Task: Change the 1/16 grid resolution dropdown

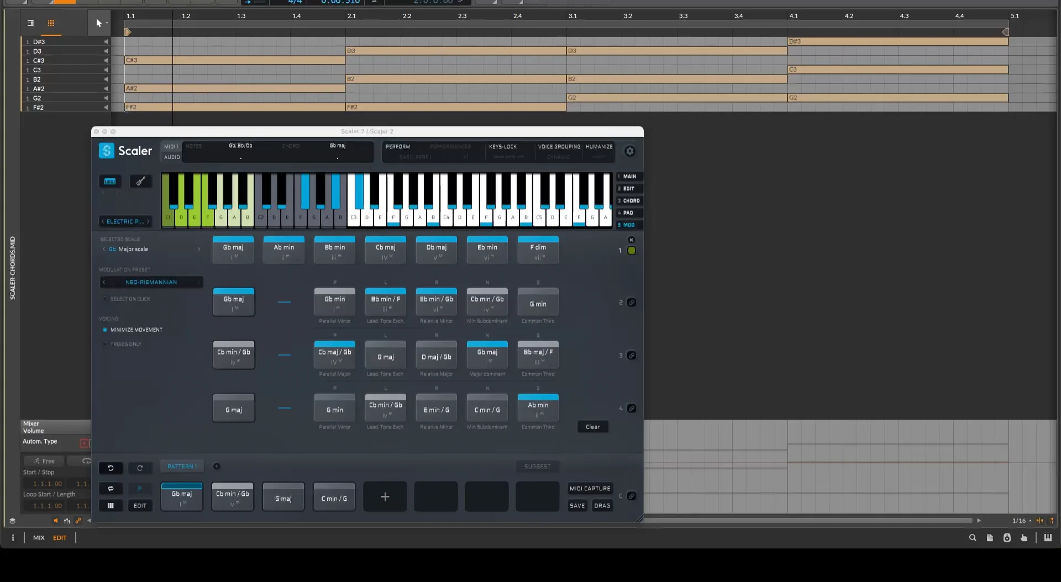Action: coord(1022,521)
